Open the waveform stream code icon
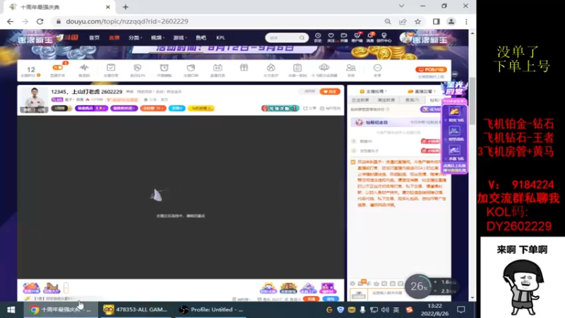The height and width of the screenshot is (318, 565). (x=84, y=69)
